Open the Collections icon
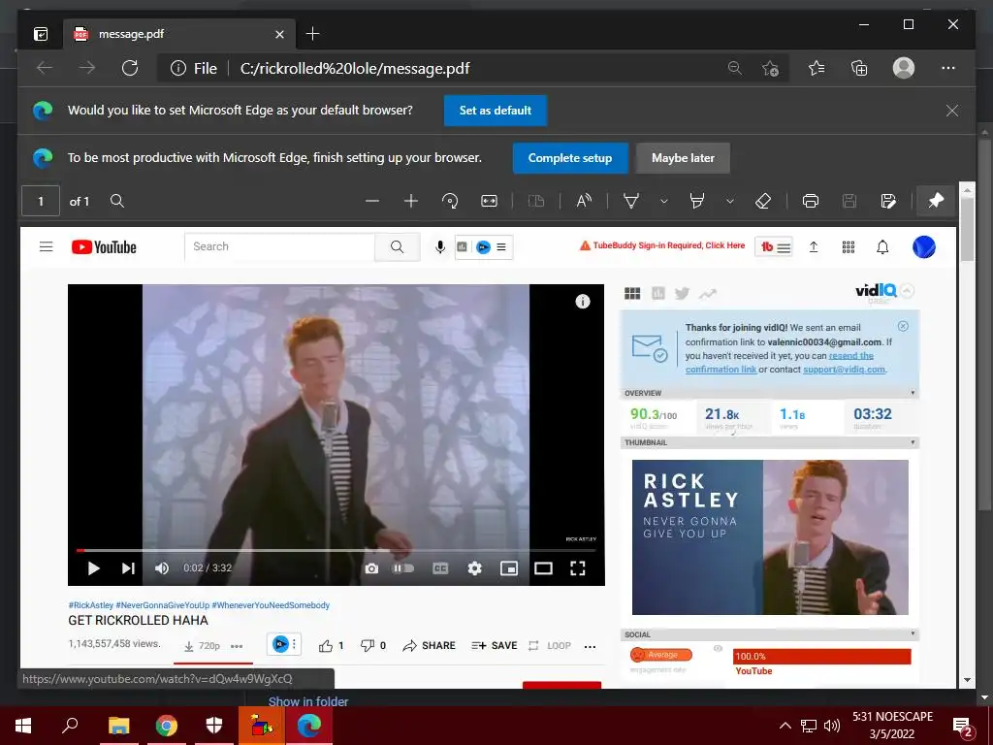The width and height of the screenshot is (993, 745). click(859, 68)
